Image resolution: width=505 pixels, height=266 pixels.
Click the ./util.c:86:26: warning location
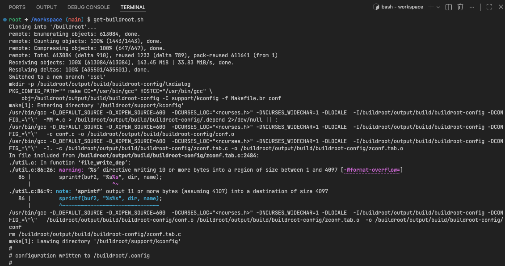click(x=32, y=170)
